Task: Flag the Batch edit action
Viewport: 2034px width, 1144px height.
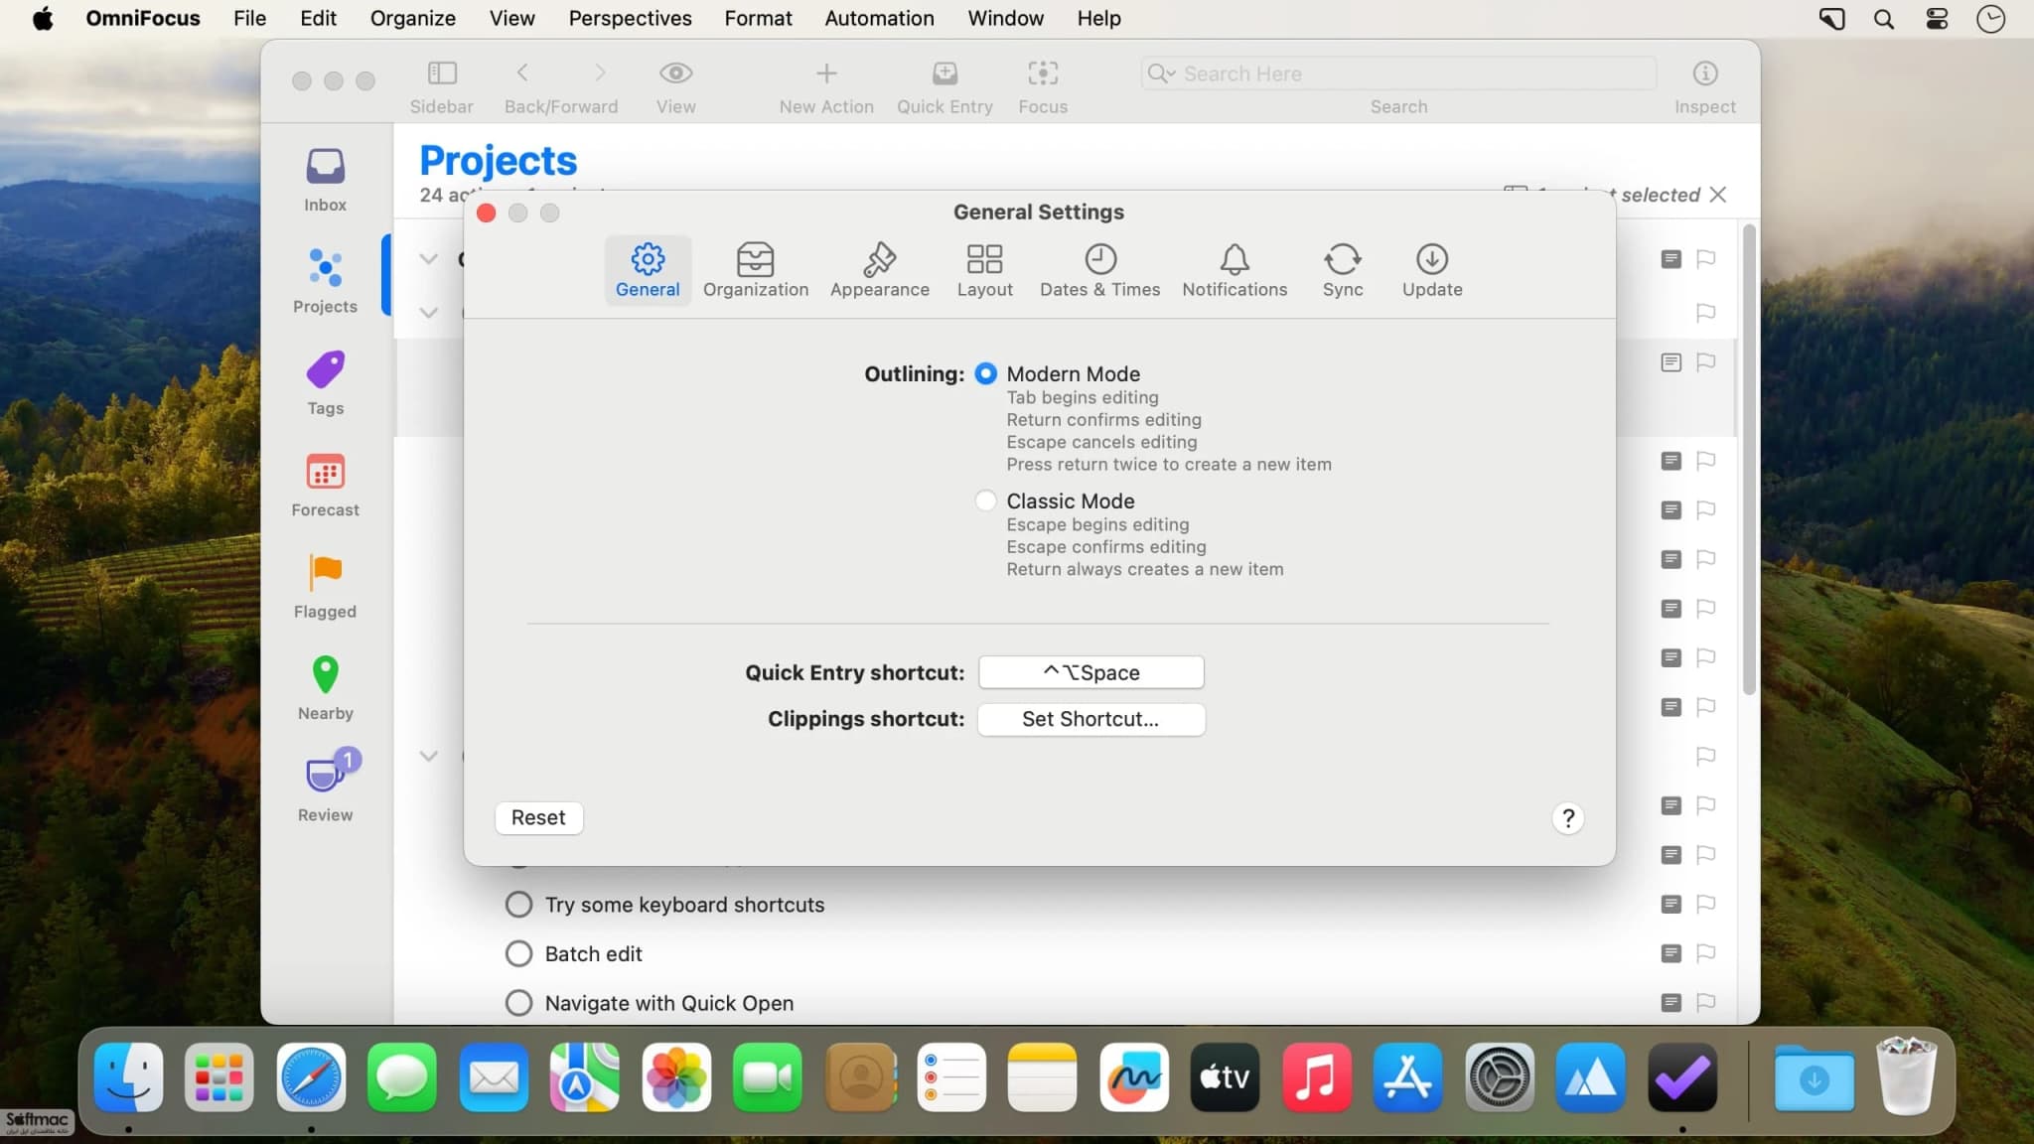Action: [x=1705, y=953]
